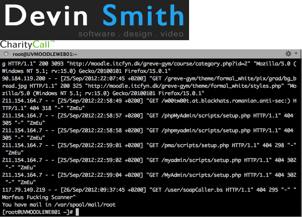The height and width of the screenshot is (217, 302).
Task: Click the Devin Smith logo banner
Action: click(x=94, y=20)
